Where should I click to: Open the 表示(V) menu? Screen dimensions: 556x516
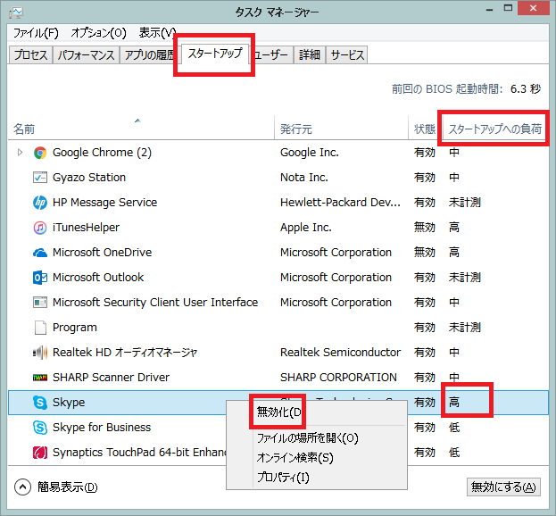coord(157,33)
